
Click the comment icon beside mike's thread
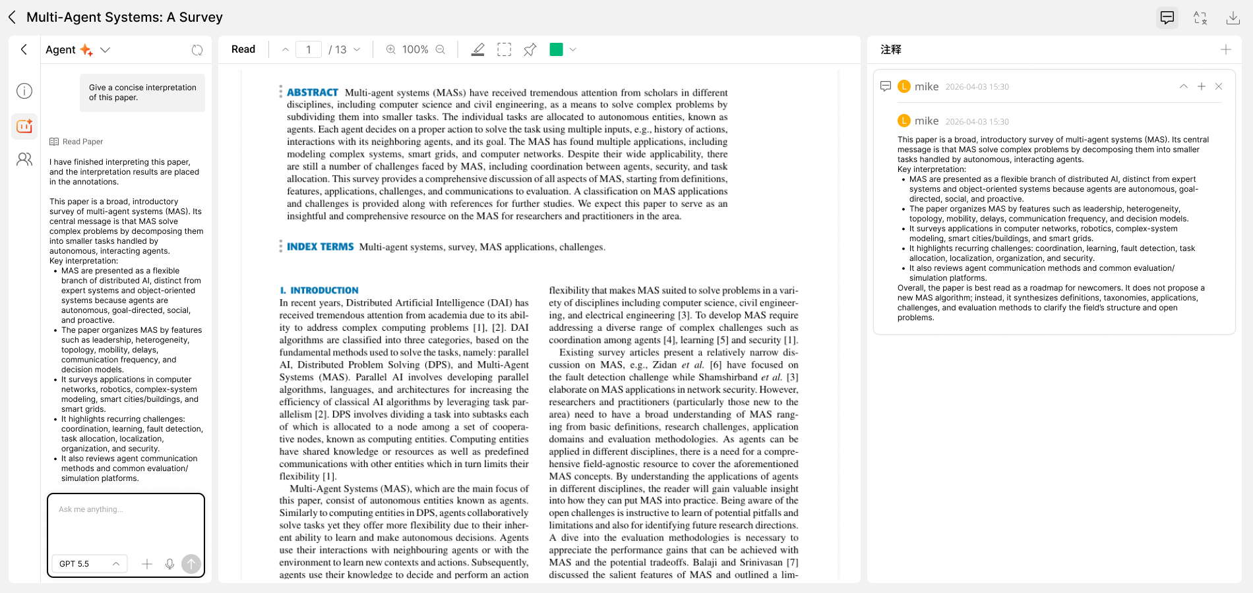coord(886,86)
